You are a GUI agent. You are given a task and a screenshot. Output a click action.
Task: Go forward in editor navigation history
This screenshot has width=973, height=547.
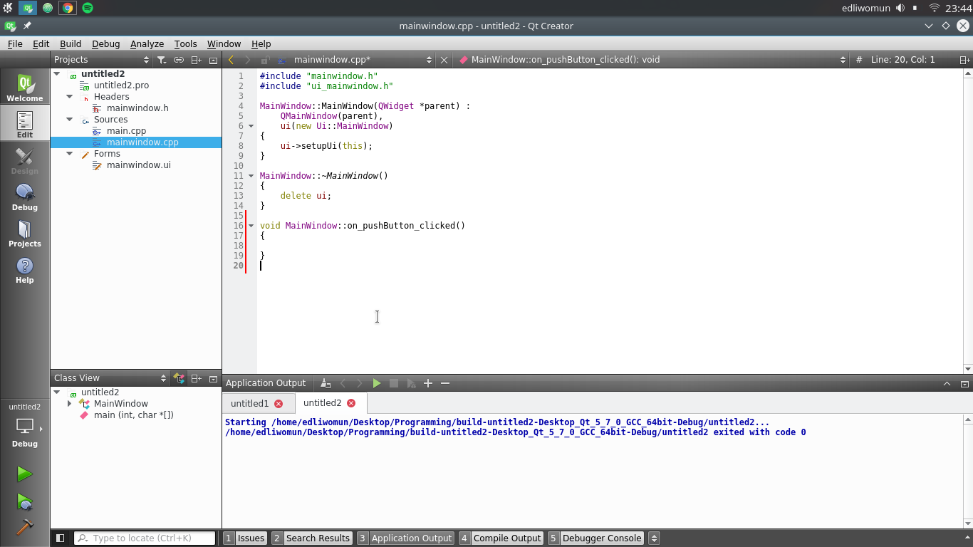[x=248, y=60]
